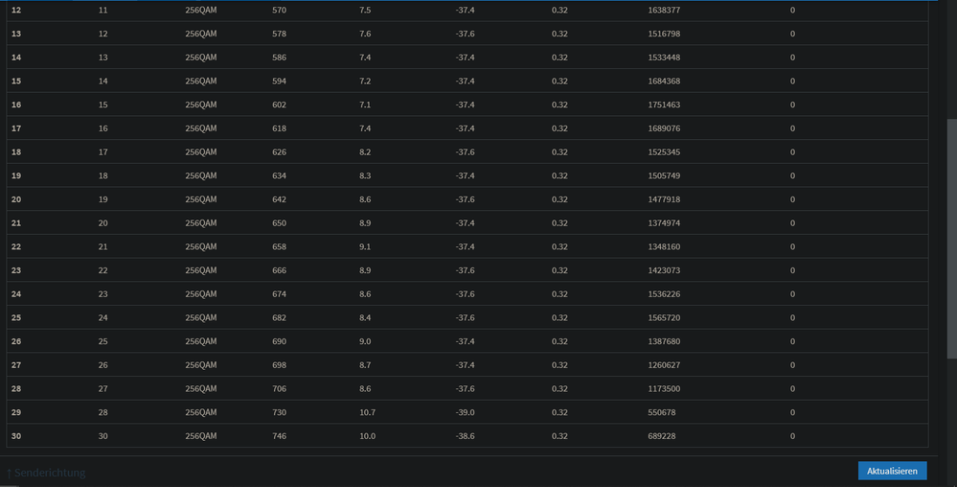This screenshot has height=487, width=957.
Task: Click the -38.6 value
Action: (x=465, y=436)
